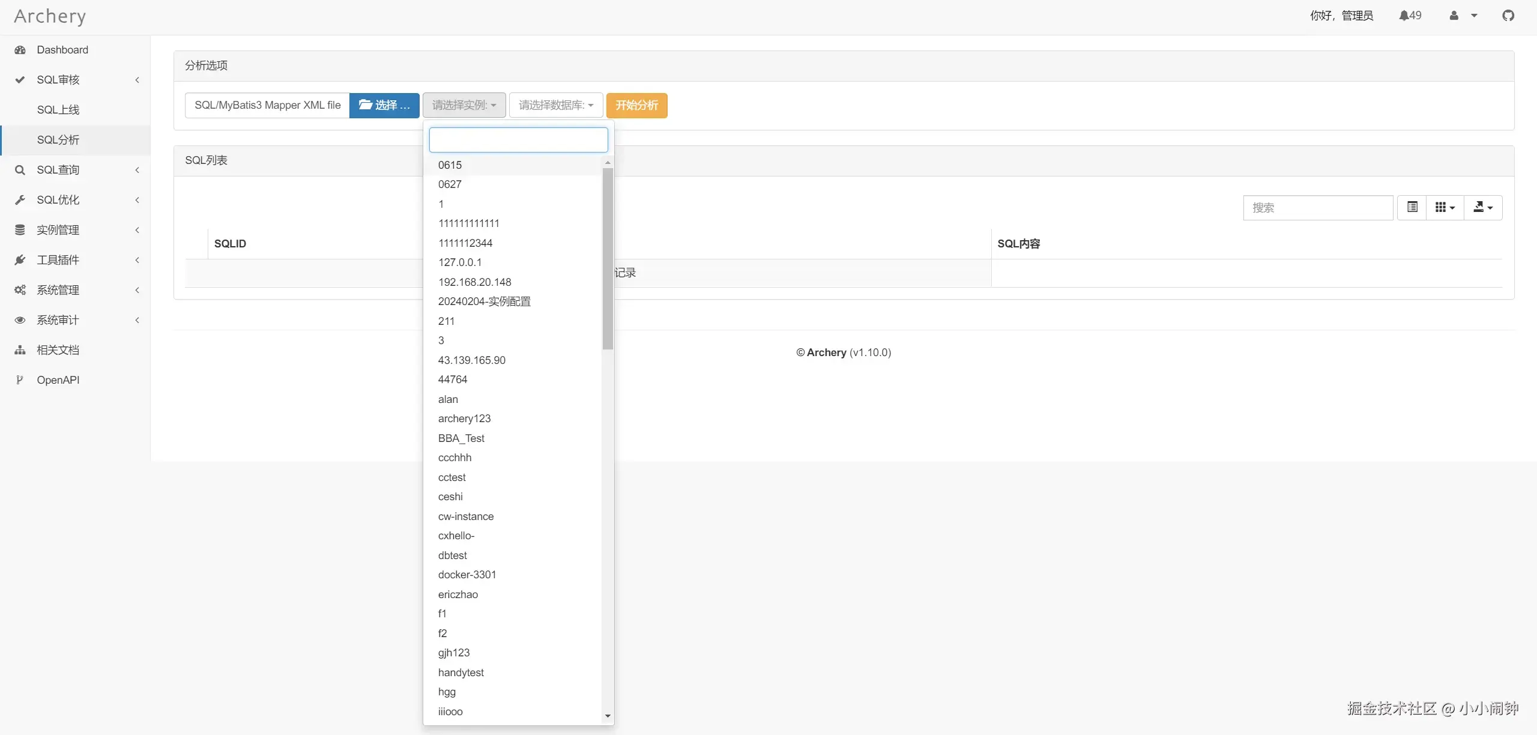The height and width of the screenshot is (735, 1537).
Task: Click the dropdown list scrollbar down arrow
Action: tap(608, 716)
